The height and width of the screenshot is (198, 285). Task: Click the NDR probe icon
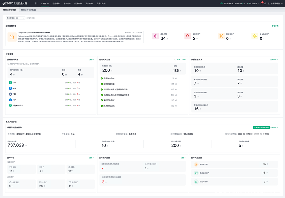[10, 88]
